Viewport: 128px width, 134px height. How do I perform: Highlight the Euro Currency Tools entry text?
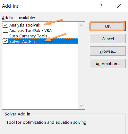pyautogui.click(x=28, y=36)
